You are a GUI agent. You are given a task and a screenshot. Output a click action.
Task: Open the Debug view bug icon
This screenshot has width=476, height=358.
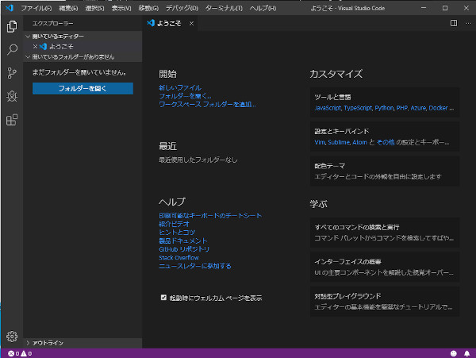click(x=12, y=97)
